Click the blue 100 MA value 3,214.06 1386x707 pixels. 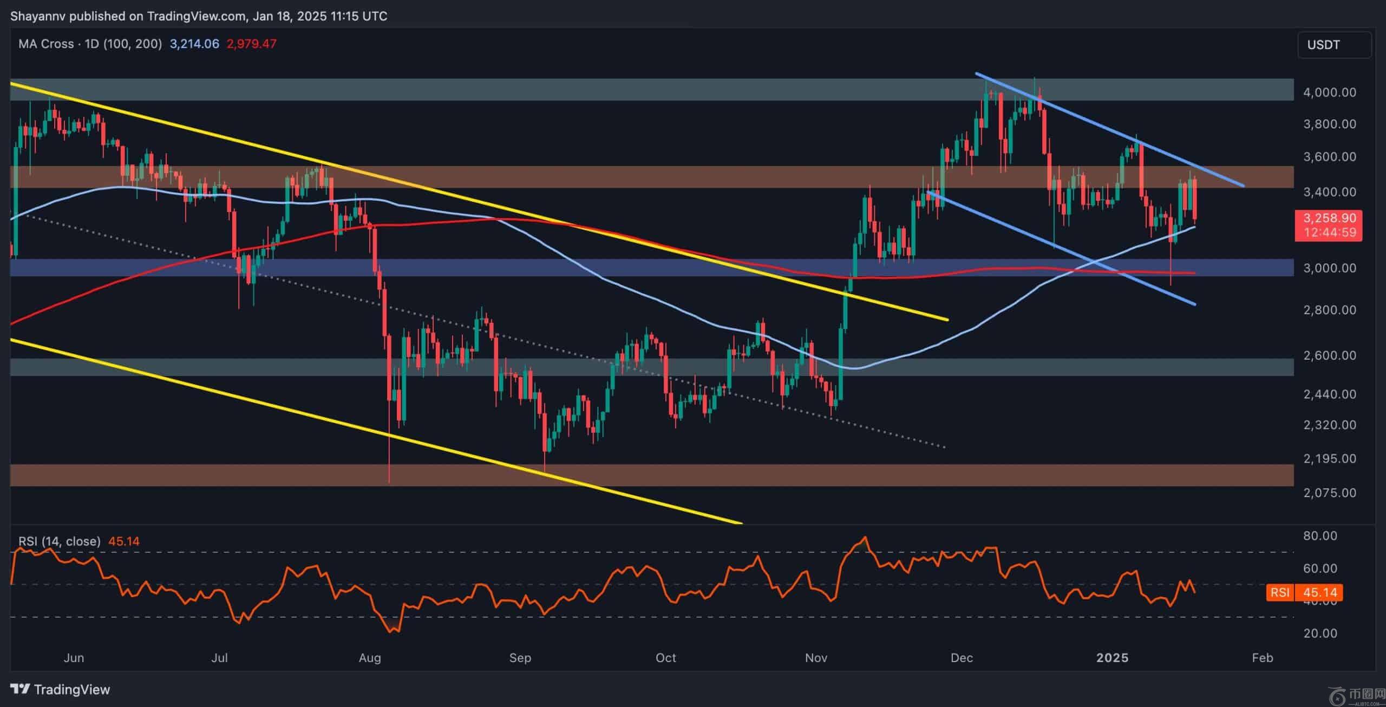tap(194, 44)
